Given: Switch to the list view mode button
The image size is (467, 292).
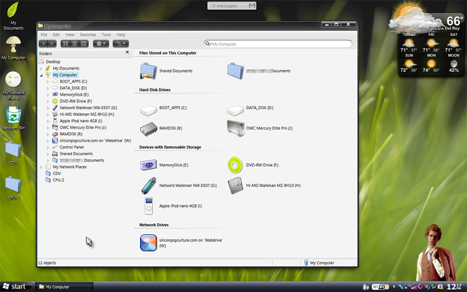Looking at the screenshot, I should pos(75,44).
